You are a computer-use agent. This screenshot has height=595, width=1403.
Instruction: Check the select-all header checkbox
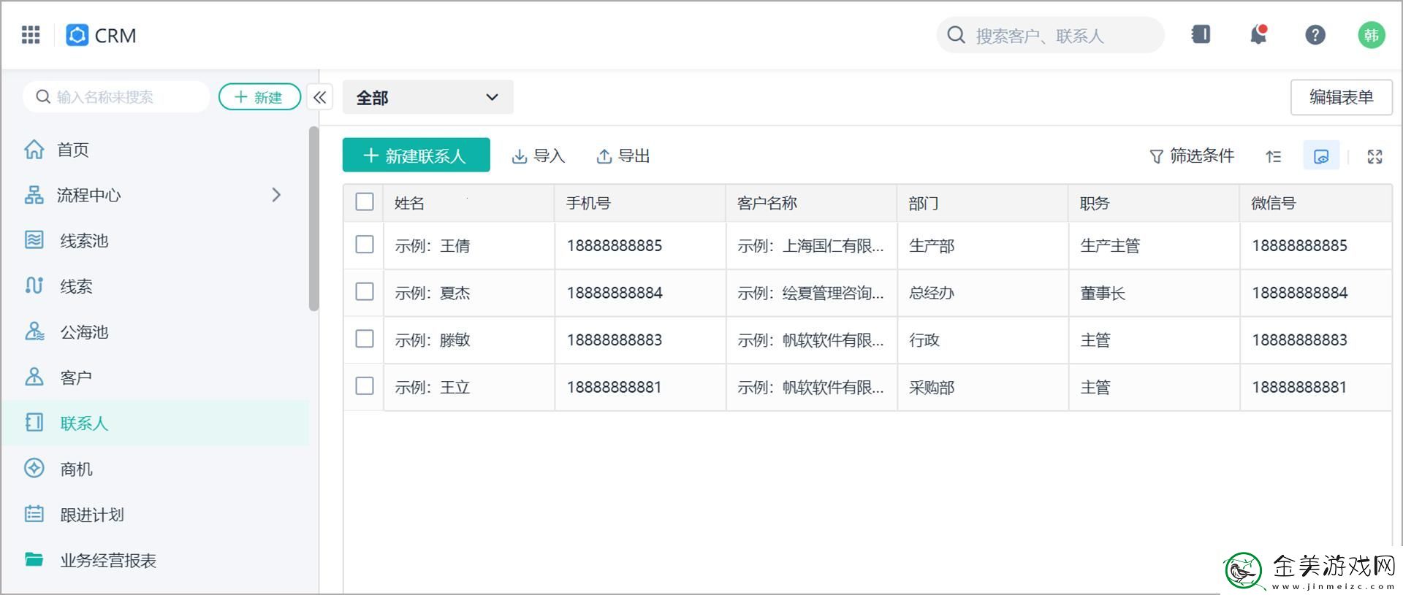click(365, 202)
